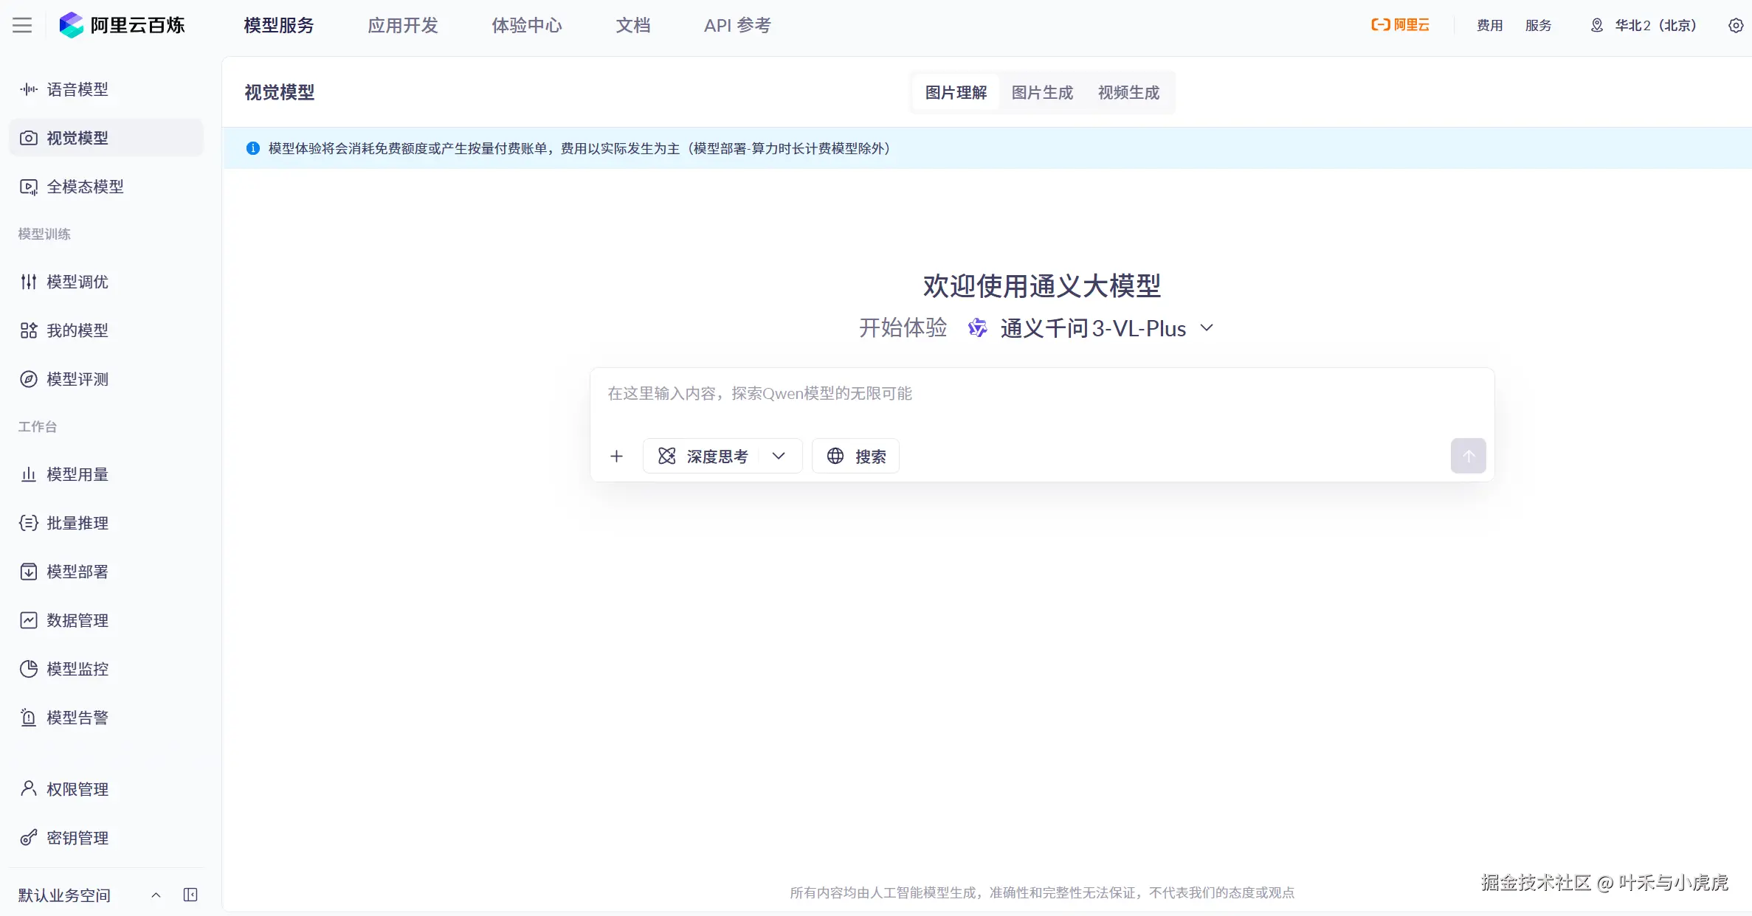Viewport: 1752px width, 916px height.
Task: Toggle 深度思考 deep thinking mode
Action: click(704, 457)
